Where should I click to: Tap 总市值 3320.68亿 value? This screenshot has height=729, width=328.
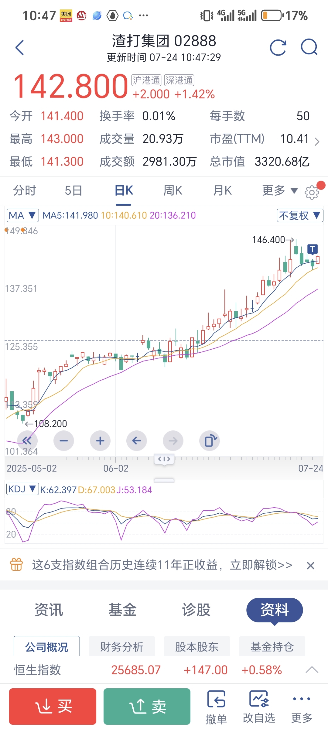tap(282, 162)
